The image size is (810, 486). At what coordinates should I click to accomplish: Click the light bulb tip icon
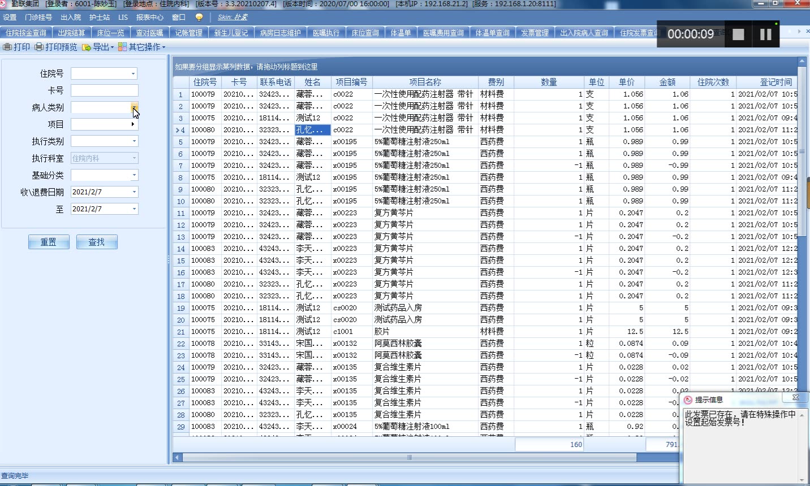click(199, 17)
